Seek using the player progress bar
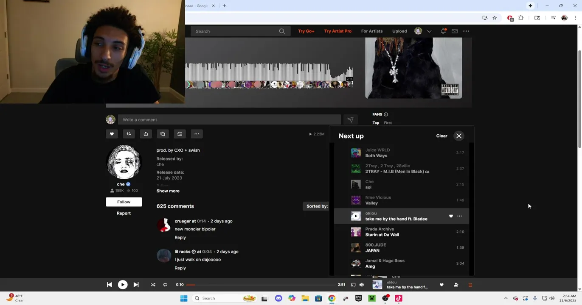582x305 pixels. pyautogui.click(x=260, y=285)
